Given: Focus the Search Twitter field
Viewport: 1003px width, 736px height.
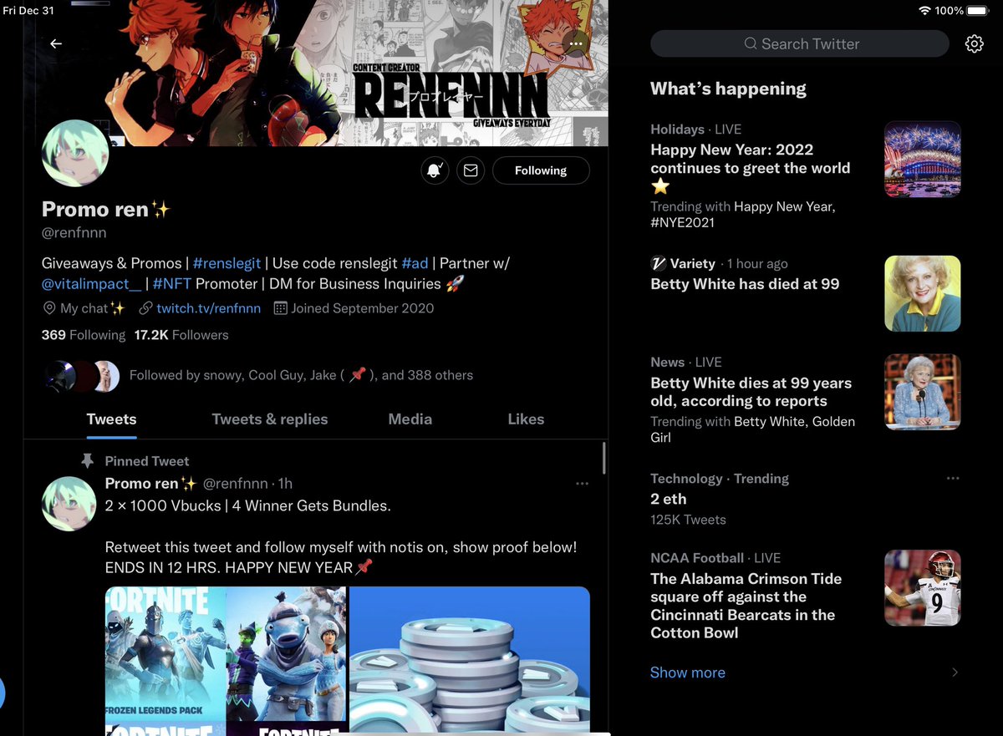Looking at the screenshot, I should (x=800, y=43).
